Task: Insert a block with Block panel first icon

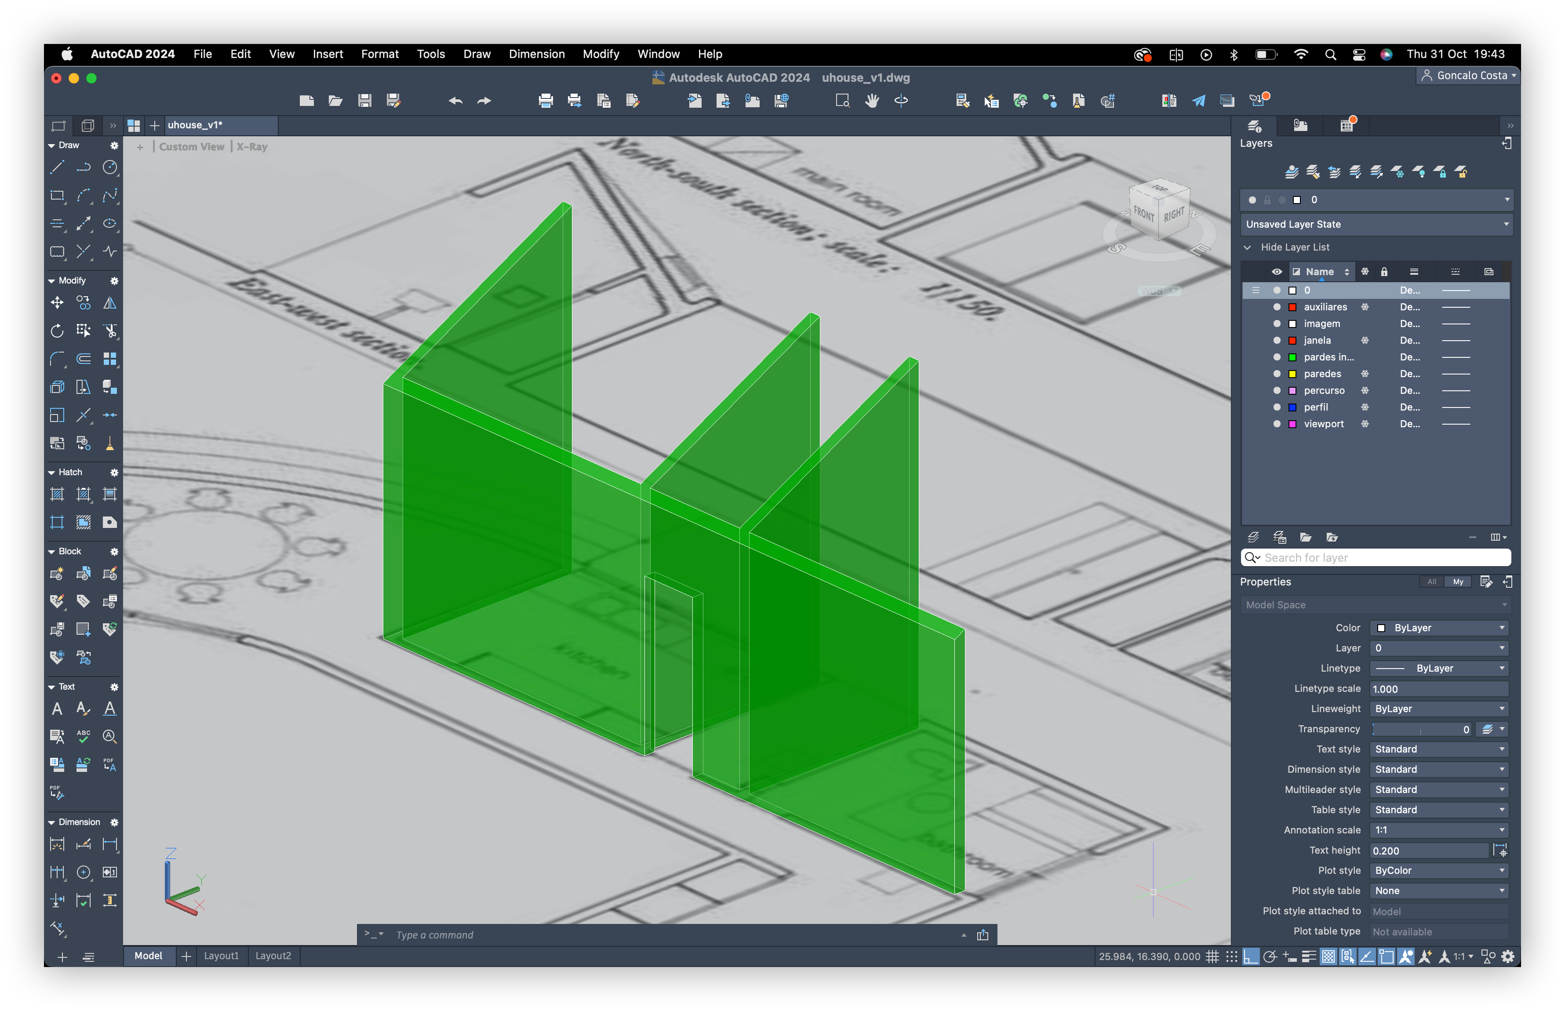Action: 57,574
